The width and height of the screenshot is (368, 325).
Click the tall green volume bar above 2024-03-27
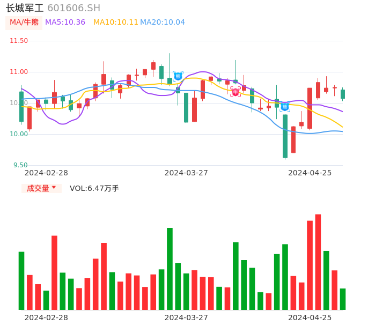[170, 269]
